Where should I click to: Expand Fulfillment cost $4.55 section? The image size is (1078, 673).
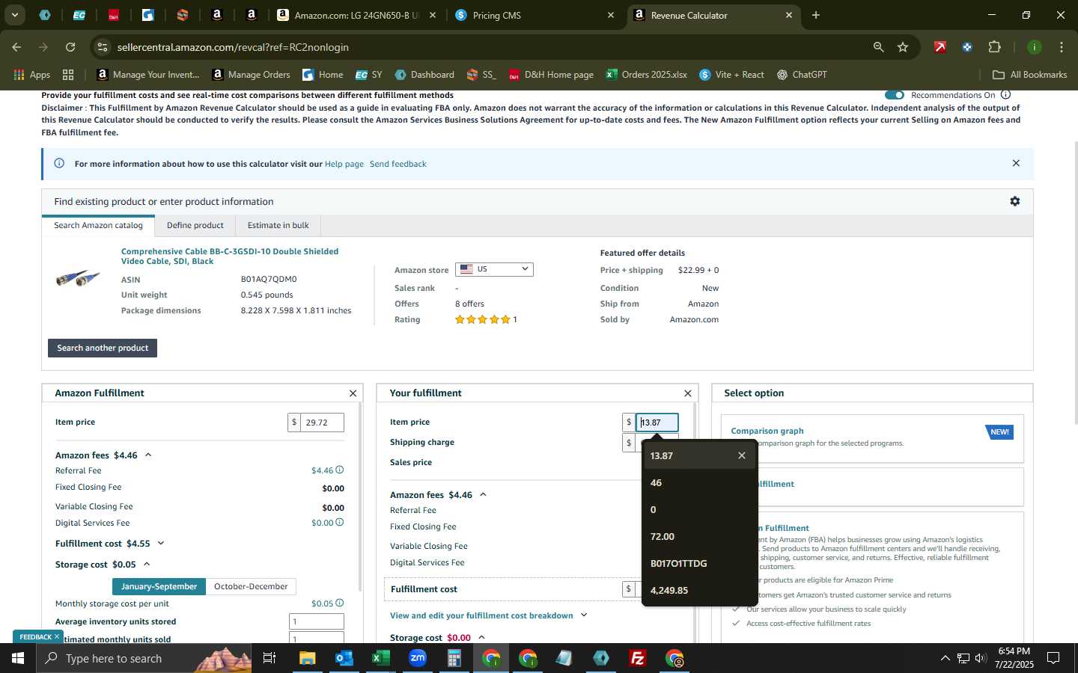click(x=161, y=544)
